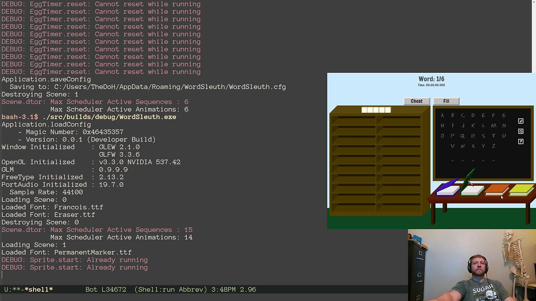Click chalk letter L on the blackboard
The width and height of the screenshot is (536, 301).
[x=483, y=125]
